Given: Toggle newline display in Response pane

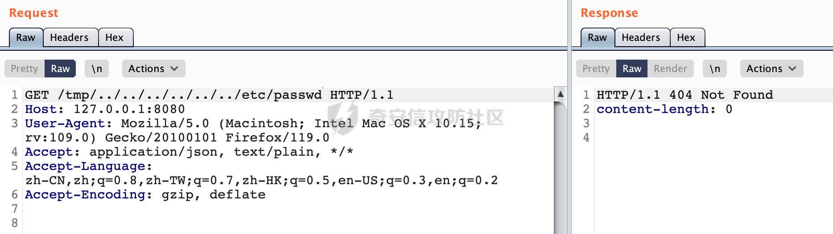Looking at the screenshot, I should (x=715, y=69).
